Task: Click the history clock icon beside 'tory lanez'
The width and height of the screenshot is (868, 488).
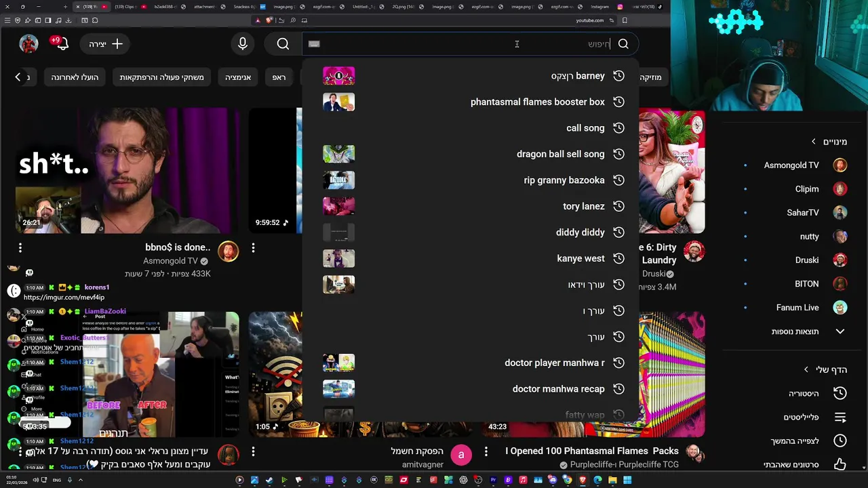Action: (618, 206)
